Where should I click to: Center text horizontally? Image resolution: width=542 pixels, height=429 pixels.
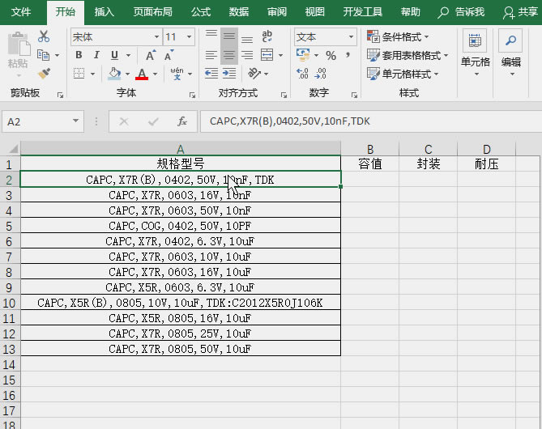[x=228, y=55]
